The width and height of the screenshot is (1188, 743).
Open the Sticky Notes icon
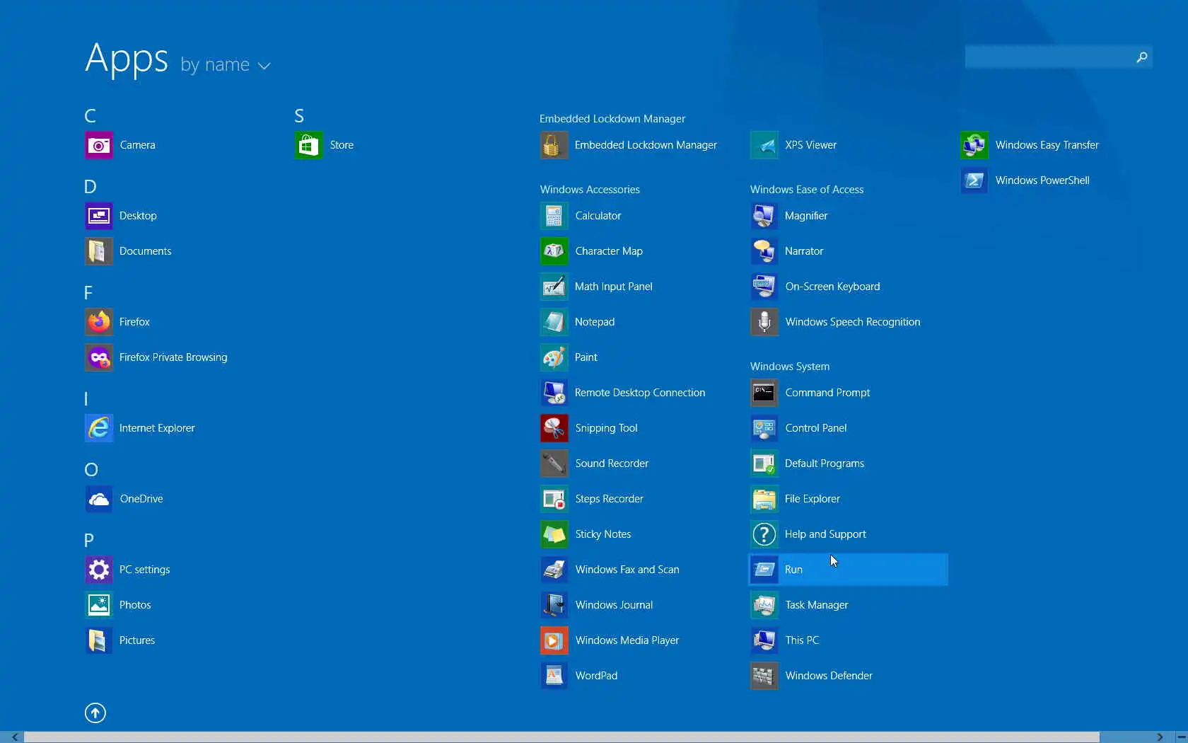pos(554,534)
